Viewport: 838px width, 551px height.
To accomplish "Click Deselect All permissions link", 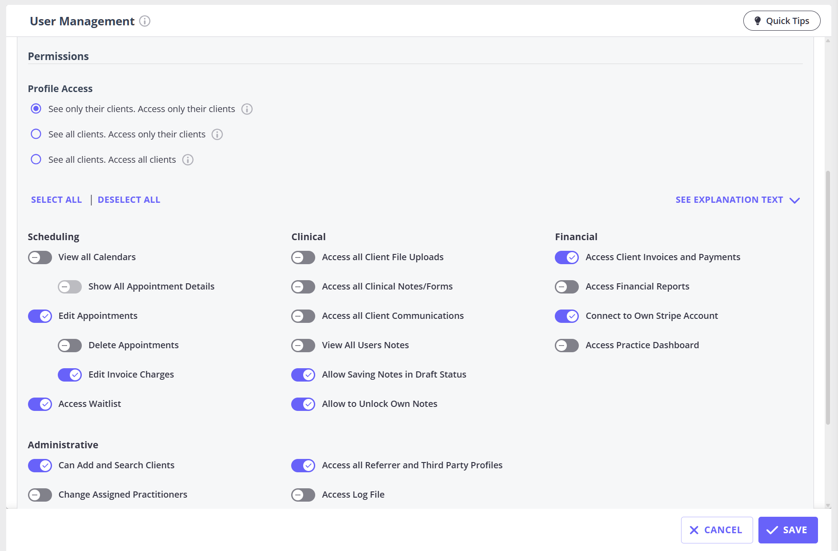I will point(129,200).
